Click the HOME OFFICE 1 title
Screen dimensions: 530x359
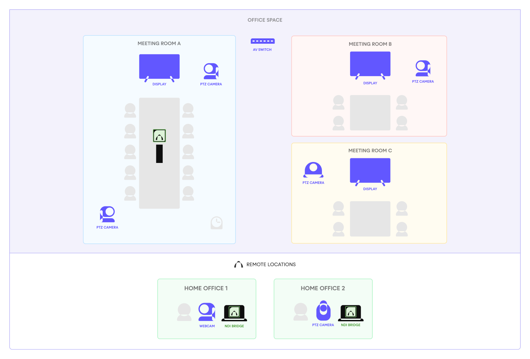point(206,288)
